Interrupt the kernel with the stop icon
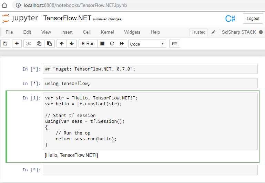 click(x=102, y=44)
